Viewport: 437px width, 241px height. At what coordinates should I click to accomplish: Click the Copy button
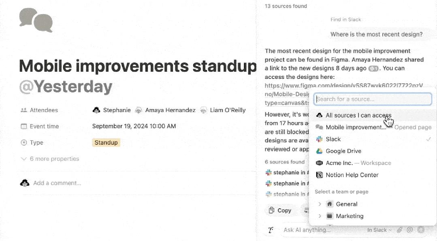tap(280, 210)
